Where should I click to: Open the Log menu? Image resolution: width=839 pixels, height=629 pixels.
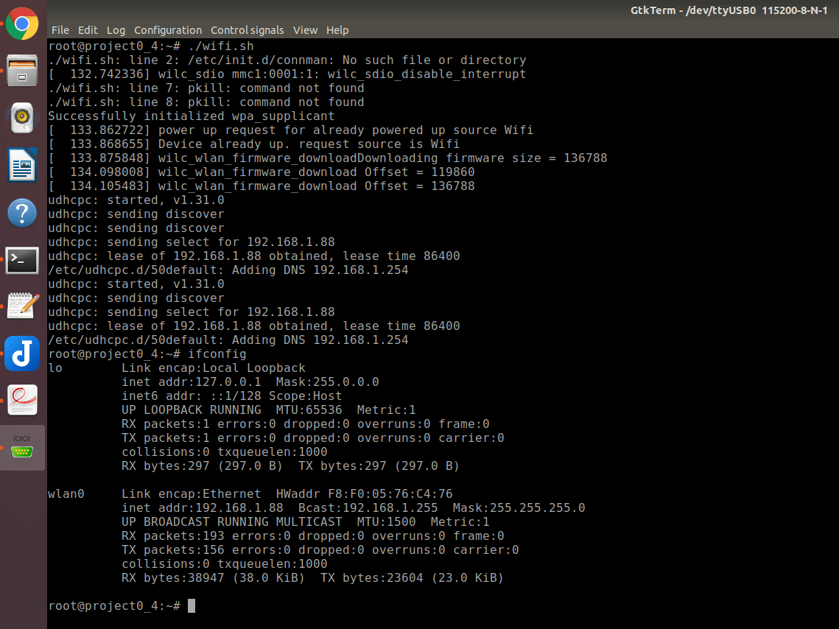coord(116,30)
